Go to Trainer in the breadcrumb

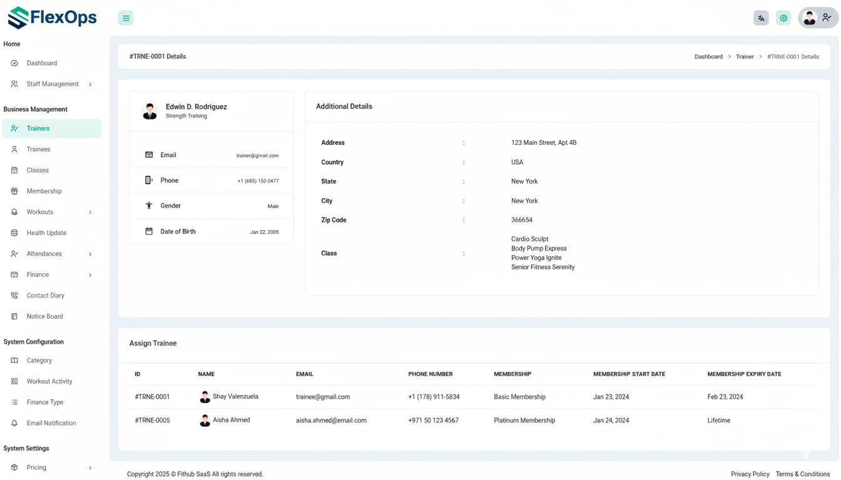point(745,57)
